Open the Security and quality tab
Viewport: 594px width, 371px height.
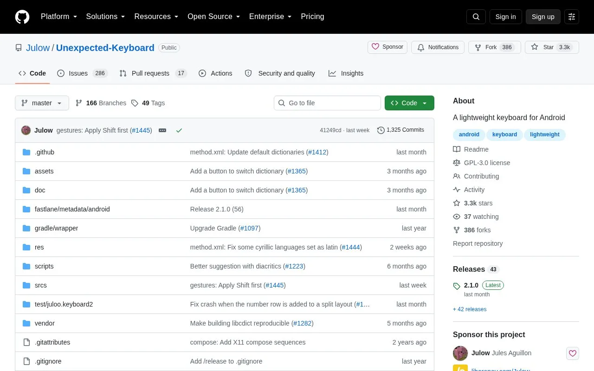point(280,73)
